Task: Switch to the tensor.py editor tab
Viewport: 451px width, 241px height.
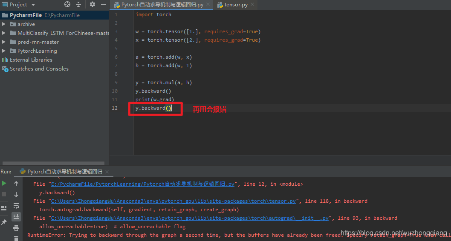Action: coord(236,5)
